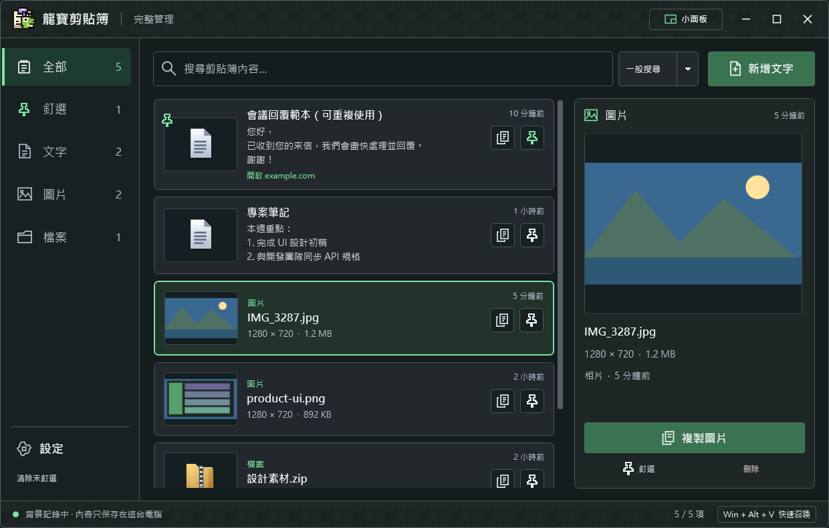Click the Win + Alt + V 快速召喚 badge

[767, 514]
